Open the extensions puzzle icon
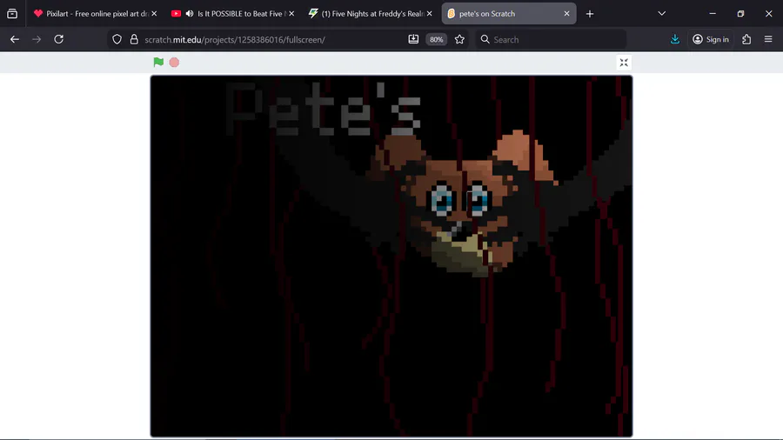783x440 pixels. 746,39
